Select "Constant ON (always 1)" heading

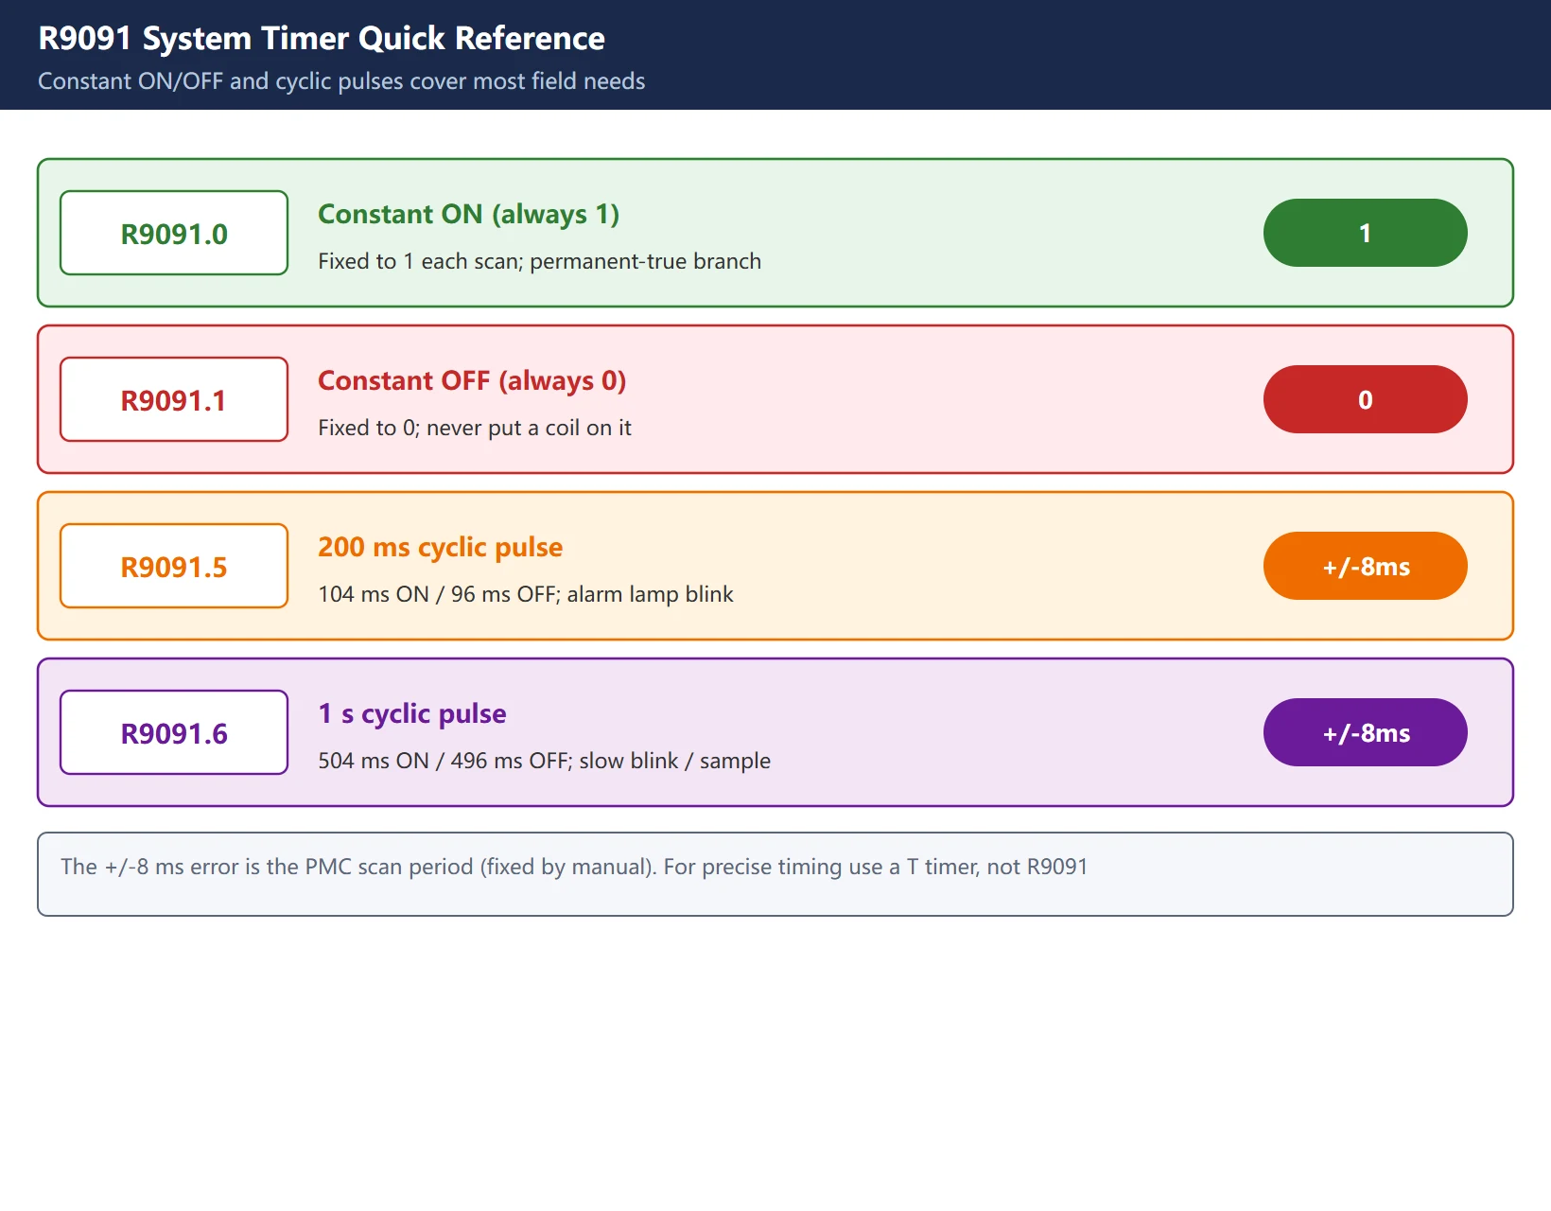tap(468, 215)
